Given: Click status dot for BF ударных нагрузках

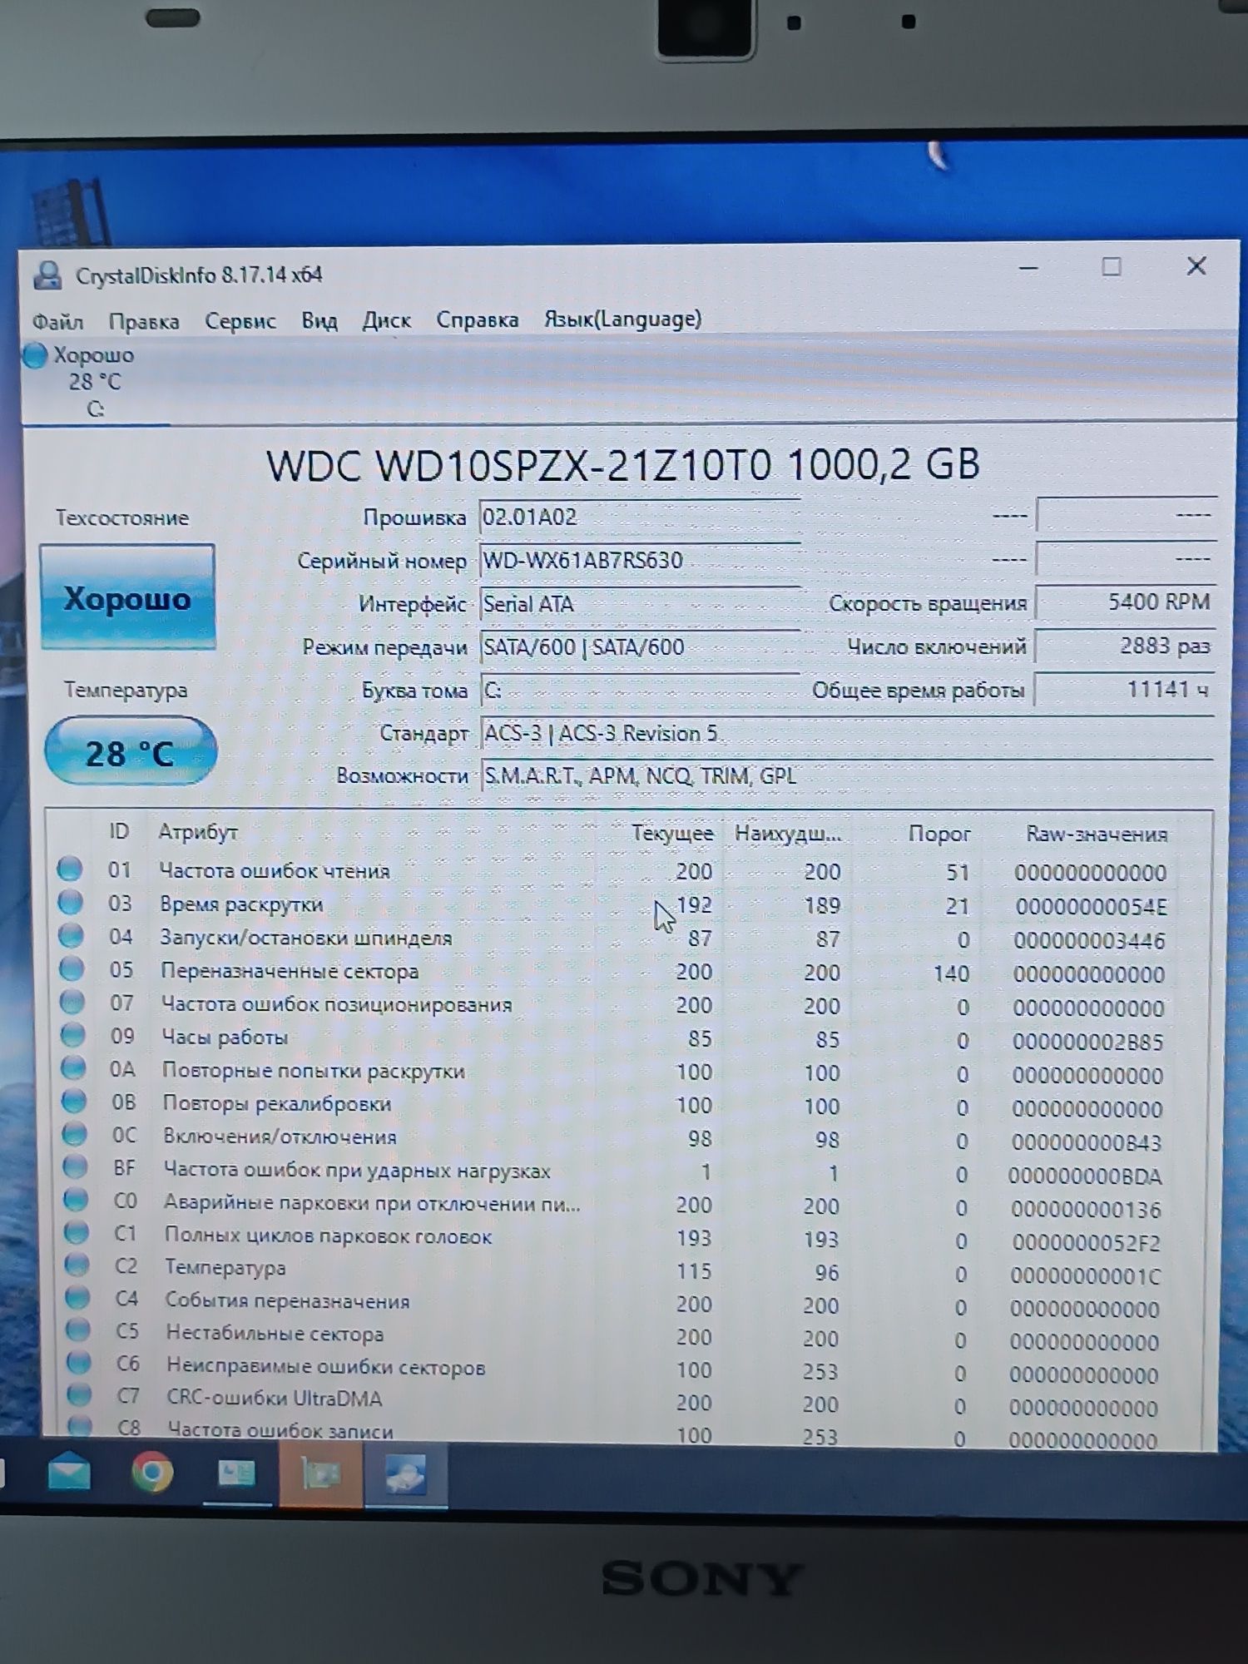Looking at the screenshot, I should pos(76,1167).
